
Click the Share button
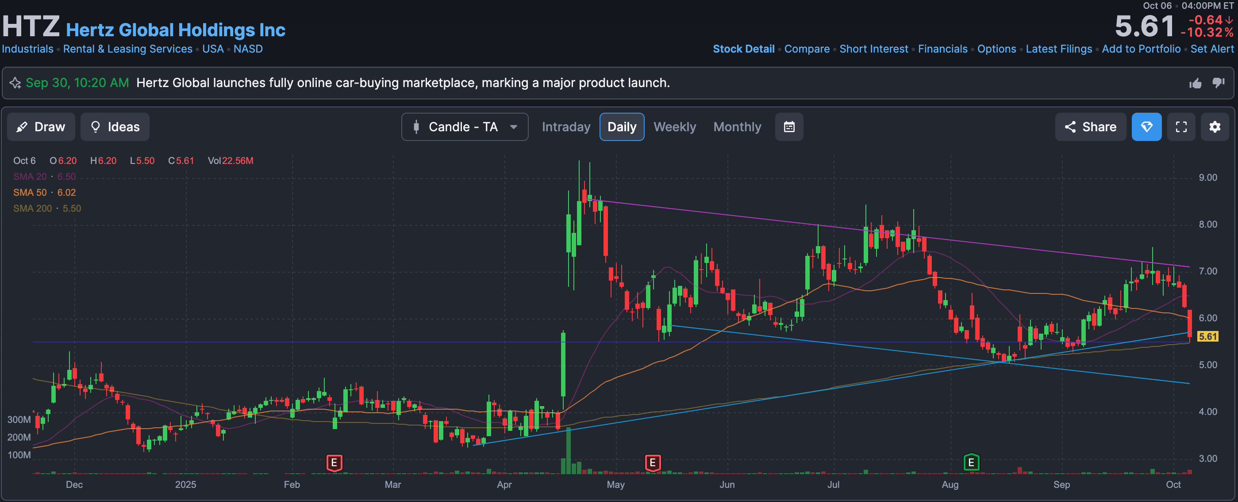pyautogui.click(x=1090, y=127)
